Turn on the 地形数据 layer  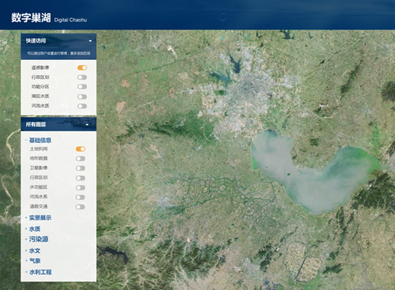pyautogui.click(x=81, y=159)
